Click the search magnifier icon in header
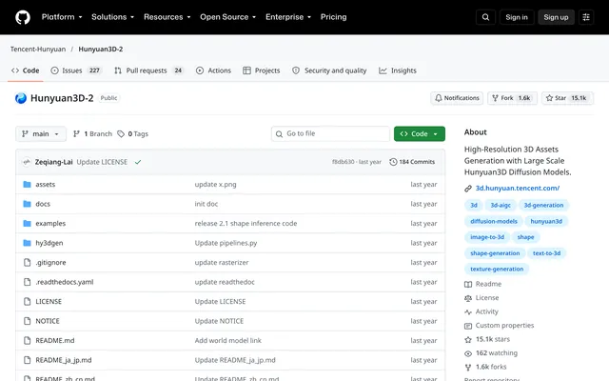This screenshot has height=381, width=609. [485, 17]
